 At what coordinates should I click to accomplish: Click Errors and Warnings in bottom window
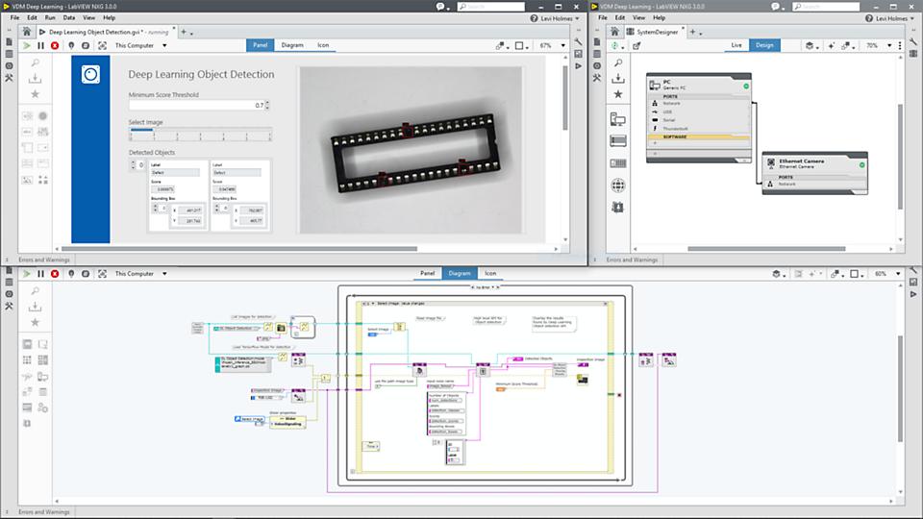[43, 512]
